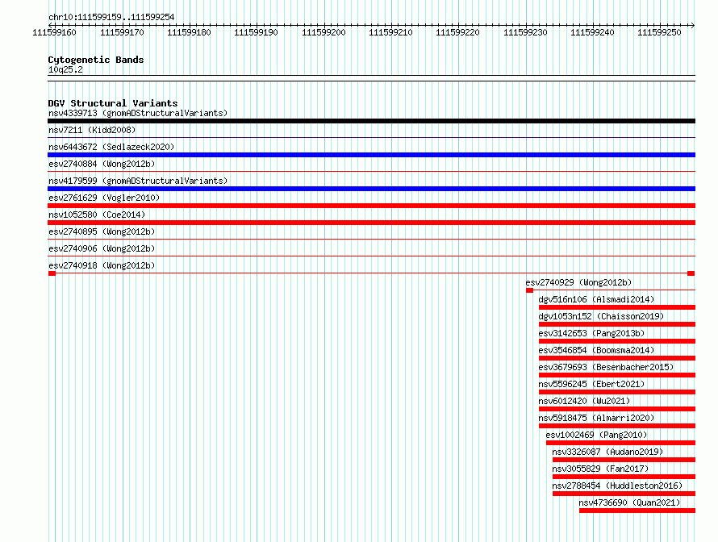Click ruler position 111599160
Screen dimensions: 718x542
pos(55,32)
